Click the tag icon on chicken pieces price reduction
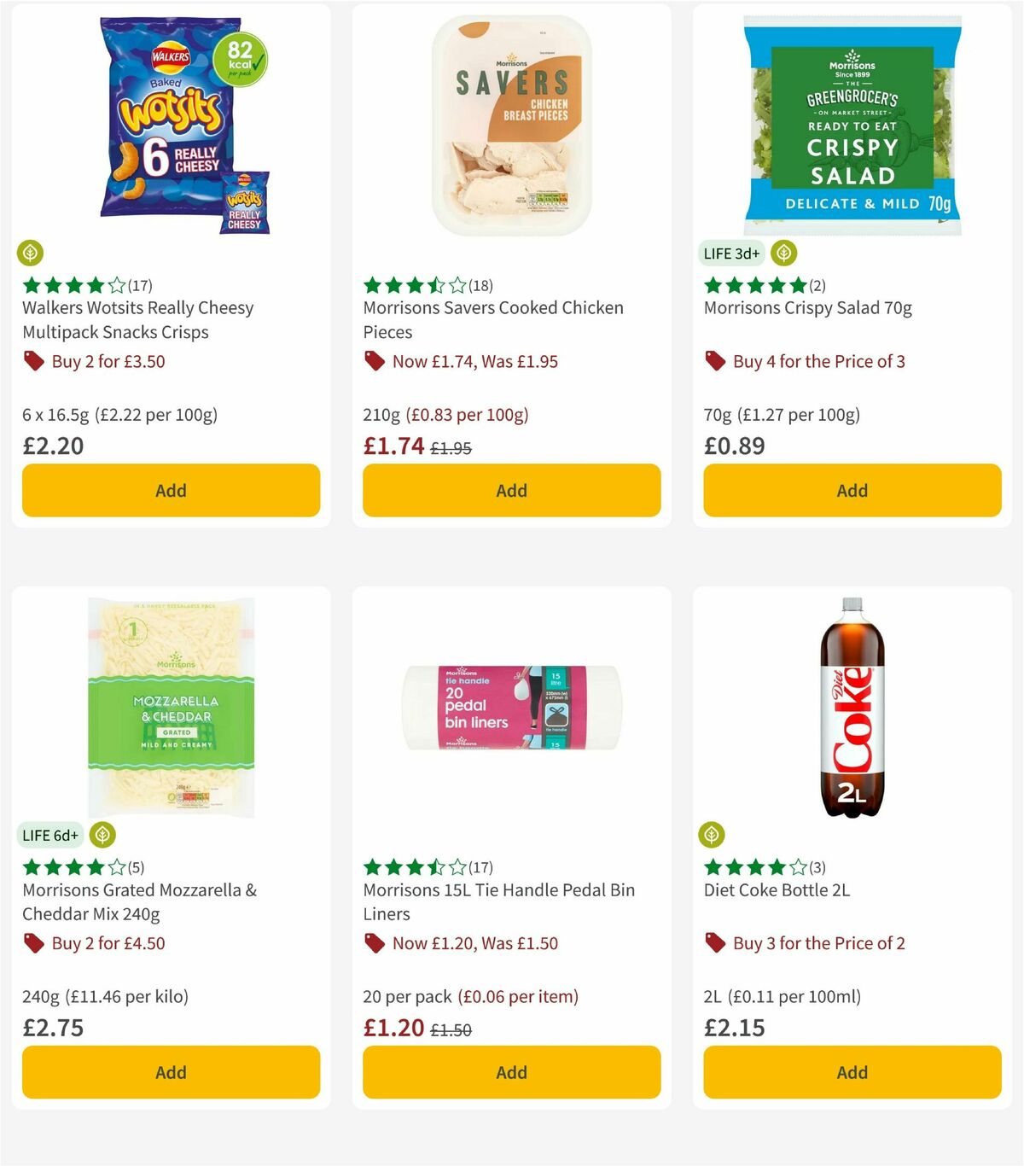Image resolution: width=1024 pixels, height=1166 pixels. coord(374,361)
